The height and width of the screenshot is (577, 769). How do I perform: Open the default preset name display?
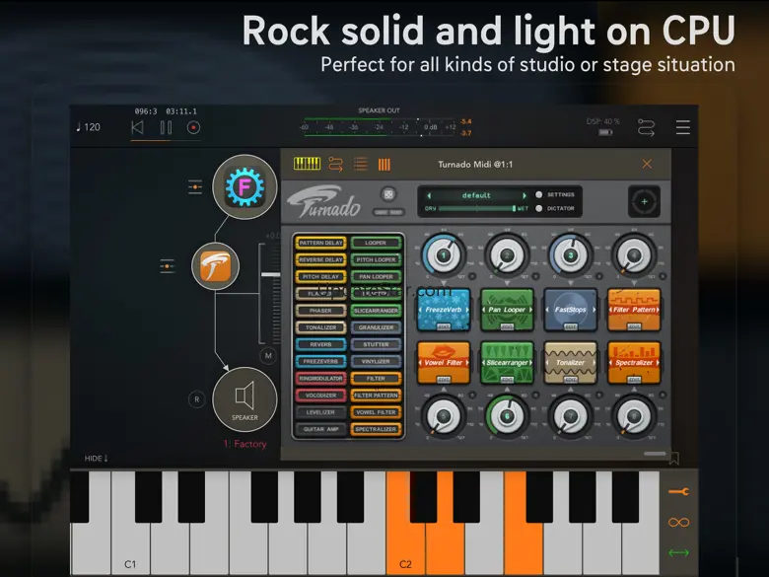coord(476,195)
